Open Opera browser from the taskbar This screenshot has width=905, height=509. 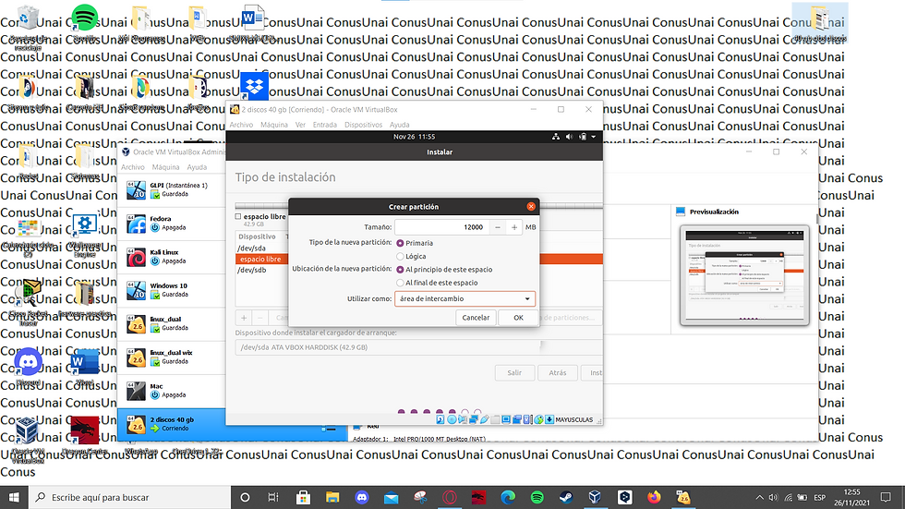450,498
